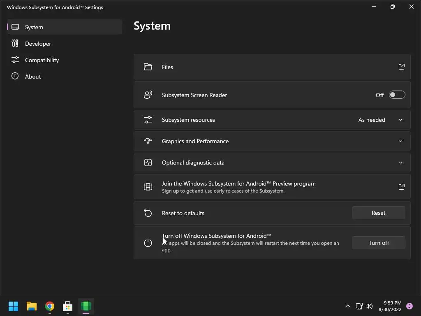421x316 pixels.
Task: Click the Preview program icon
Action: click(148, 187)
